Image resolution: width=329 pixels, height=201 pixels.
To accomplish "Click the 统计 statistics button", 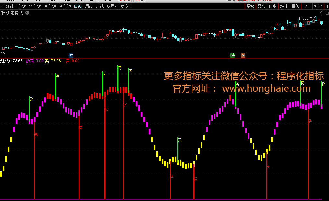I will [284, 6].
